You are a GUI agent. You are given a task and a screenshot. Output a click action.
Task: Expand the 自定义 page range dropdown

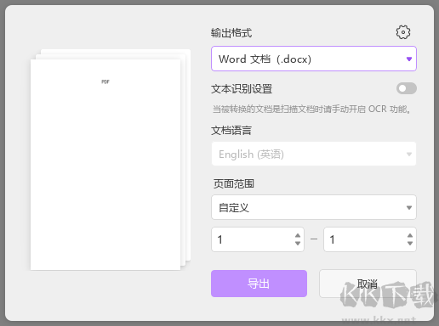click(x=314, y=207)
